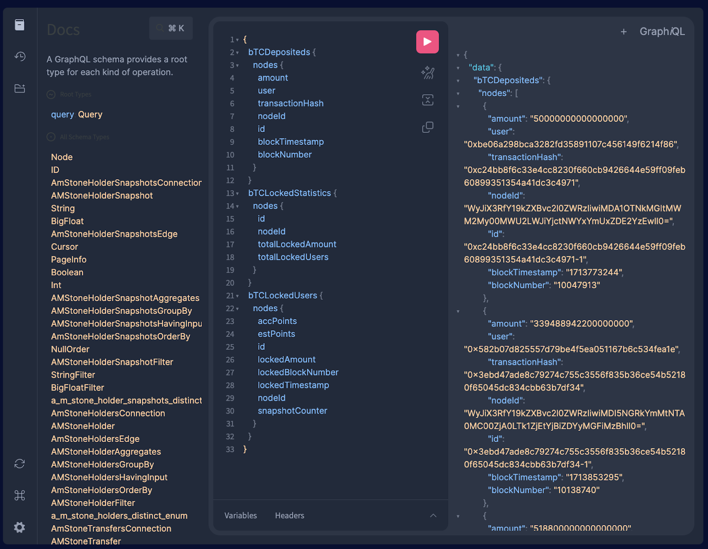Run the query with the play button

pos(427,42)
